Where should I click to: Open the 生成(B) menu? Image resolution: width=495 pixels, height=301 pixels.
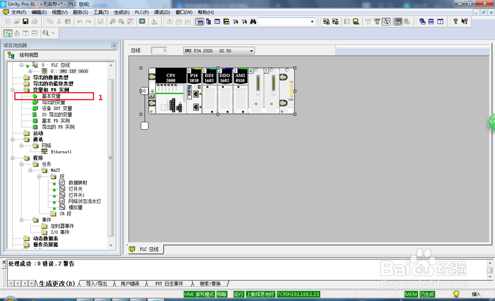pos(122,12)
